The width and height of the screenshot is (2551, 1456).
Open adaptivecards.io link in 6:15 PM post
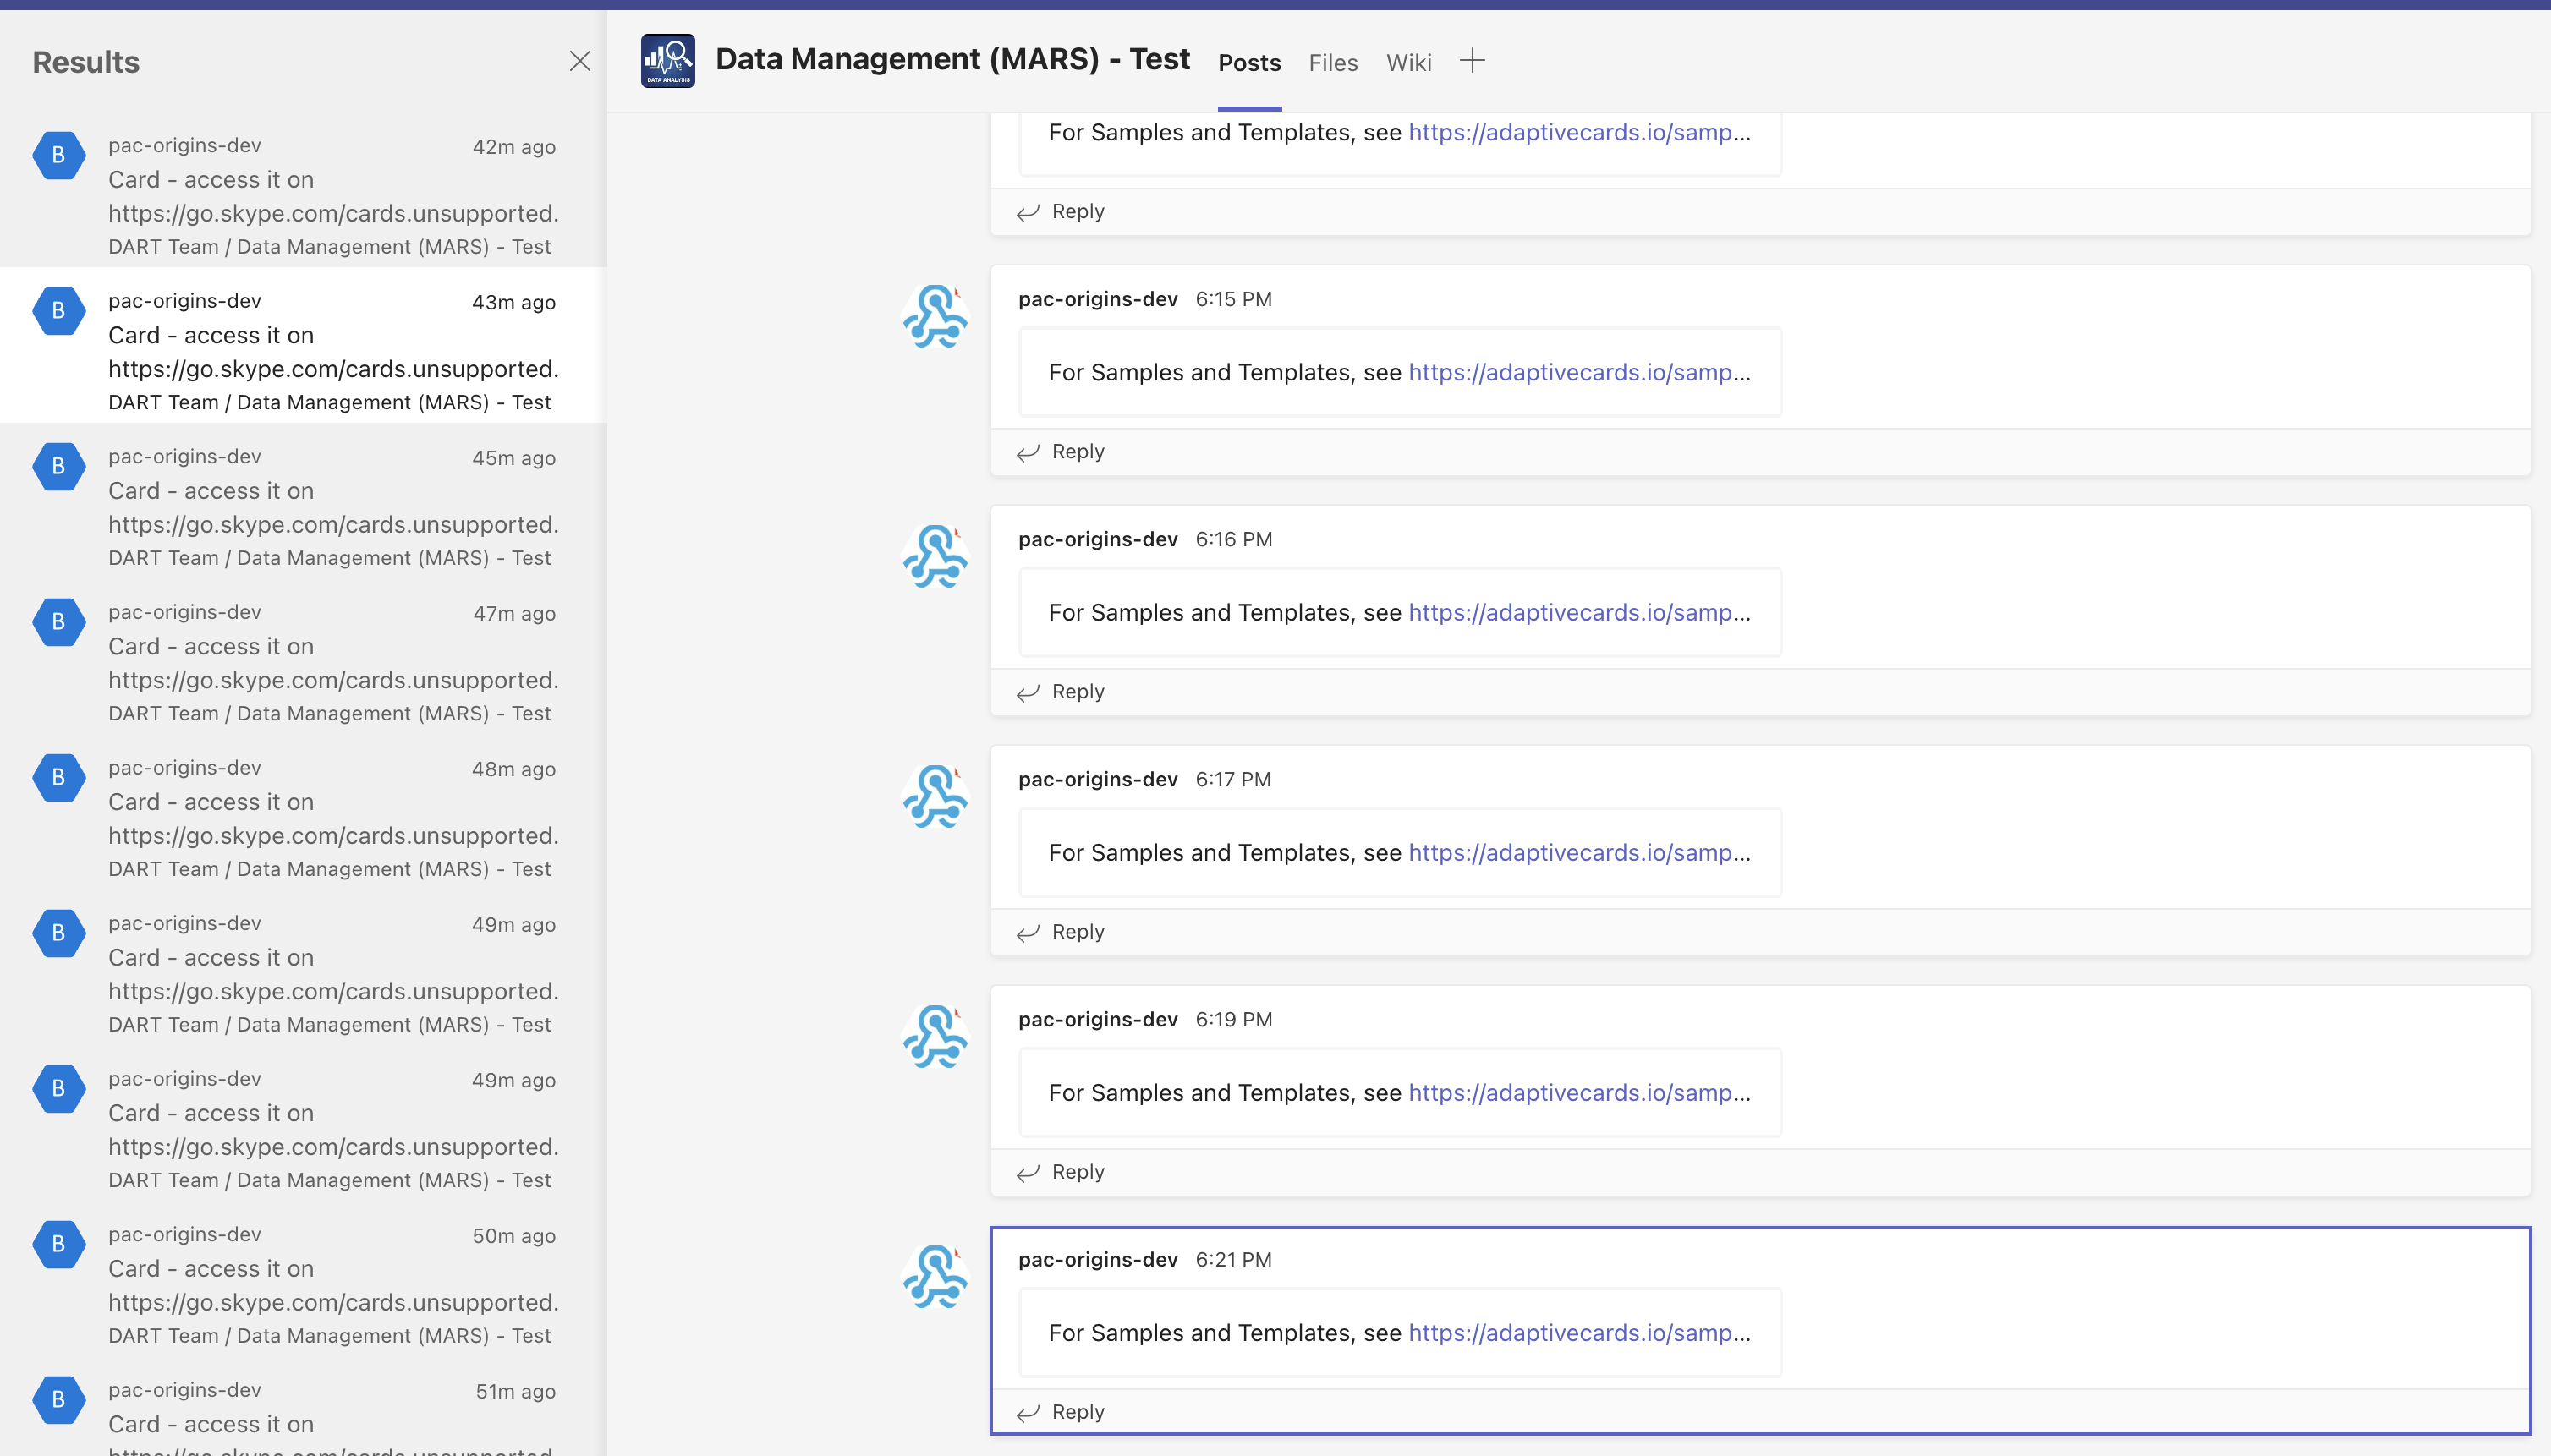(1580, 372)
